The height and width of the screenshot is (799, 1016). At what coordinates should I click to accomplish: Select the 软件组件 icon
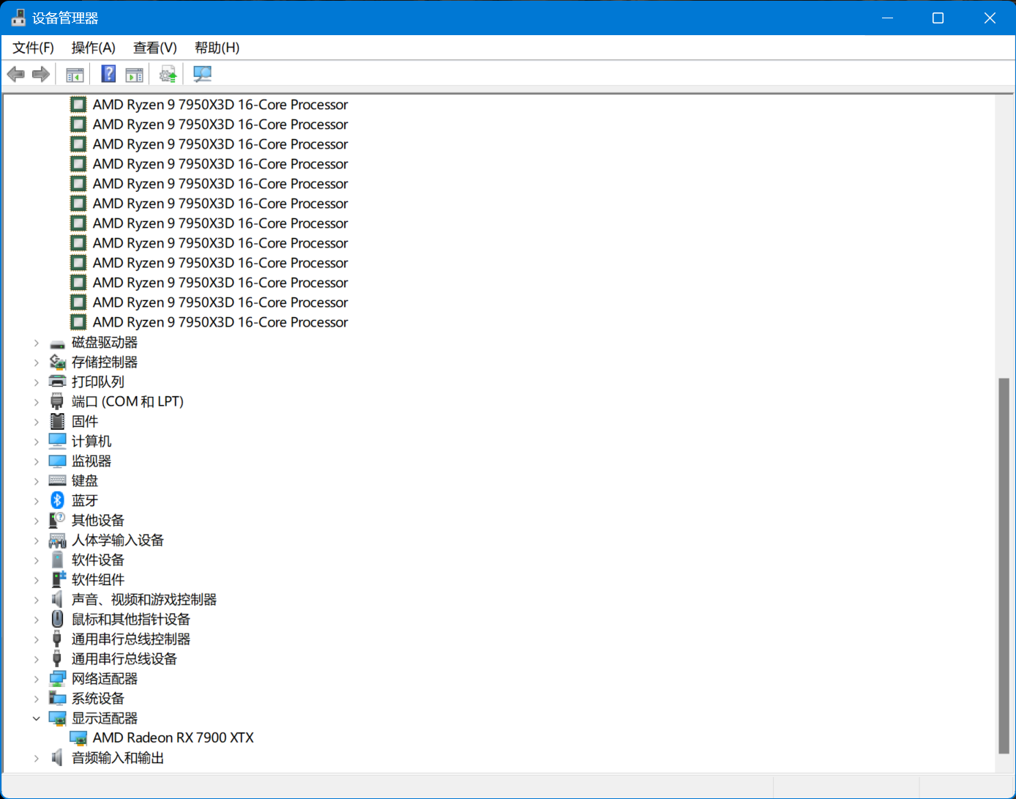(x=59, y=579)
